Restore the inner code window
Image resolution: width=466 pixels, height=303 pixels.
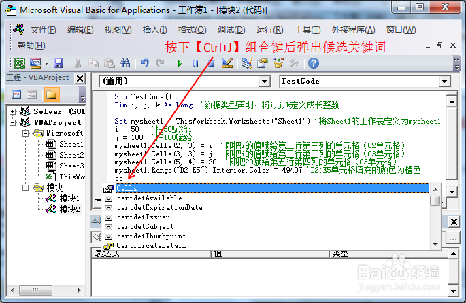(x=439, y=46)
